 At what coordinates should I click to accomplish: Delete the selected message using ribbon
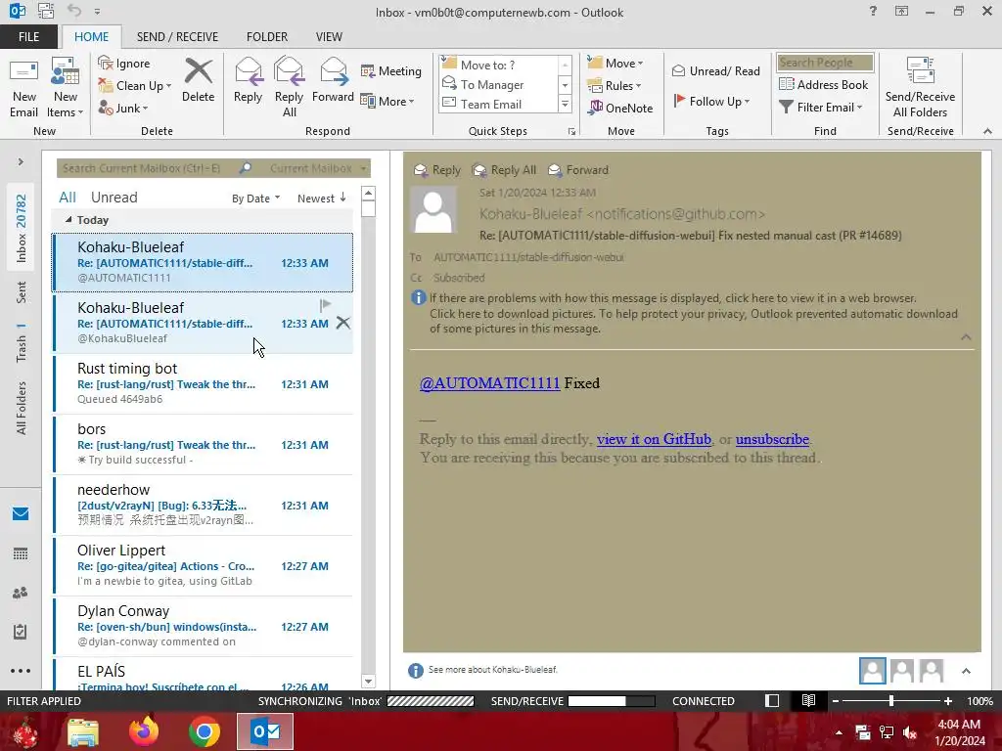[x=198, y=81]
